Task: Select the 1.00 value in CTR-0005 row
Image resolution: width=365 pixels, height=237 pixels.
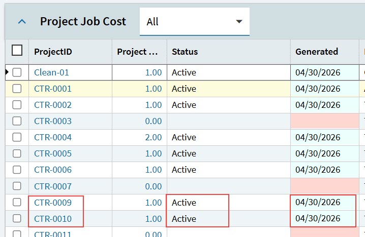Action: (x=154, y=153)
